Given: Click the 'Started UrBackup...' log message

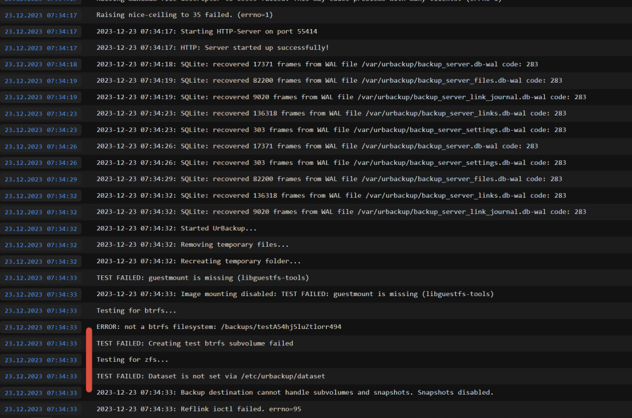Looking at the screenshot, I should [x=176, y=229].
